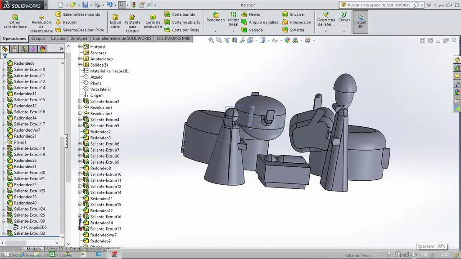Click the rebuild traffic light icon
Viewport: 461px width, 259px height.
134,5
